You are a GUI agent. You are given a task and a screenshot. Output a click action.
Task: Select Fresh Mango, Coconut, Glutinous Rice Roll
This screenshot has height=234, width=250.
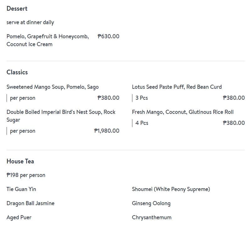183,112
